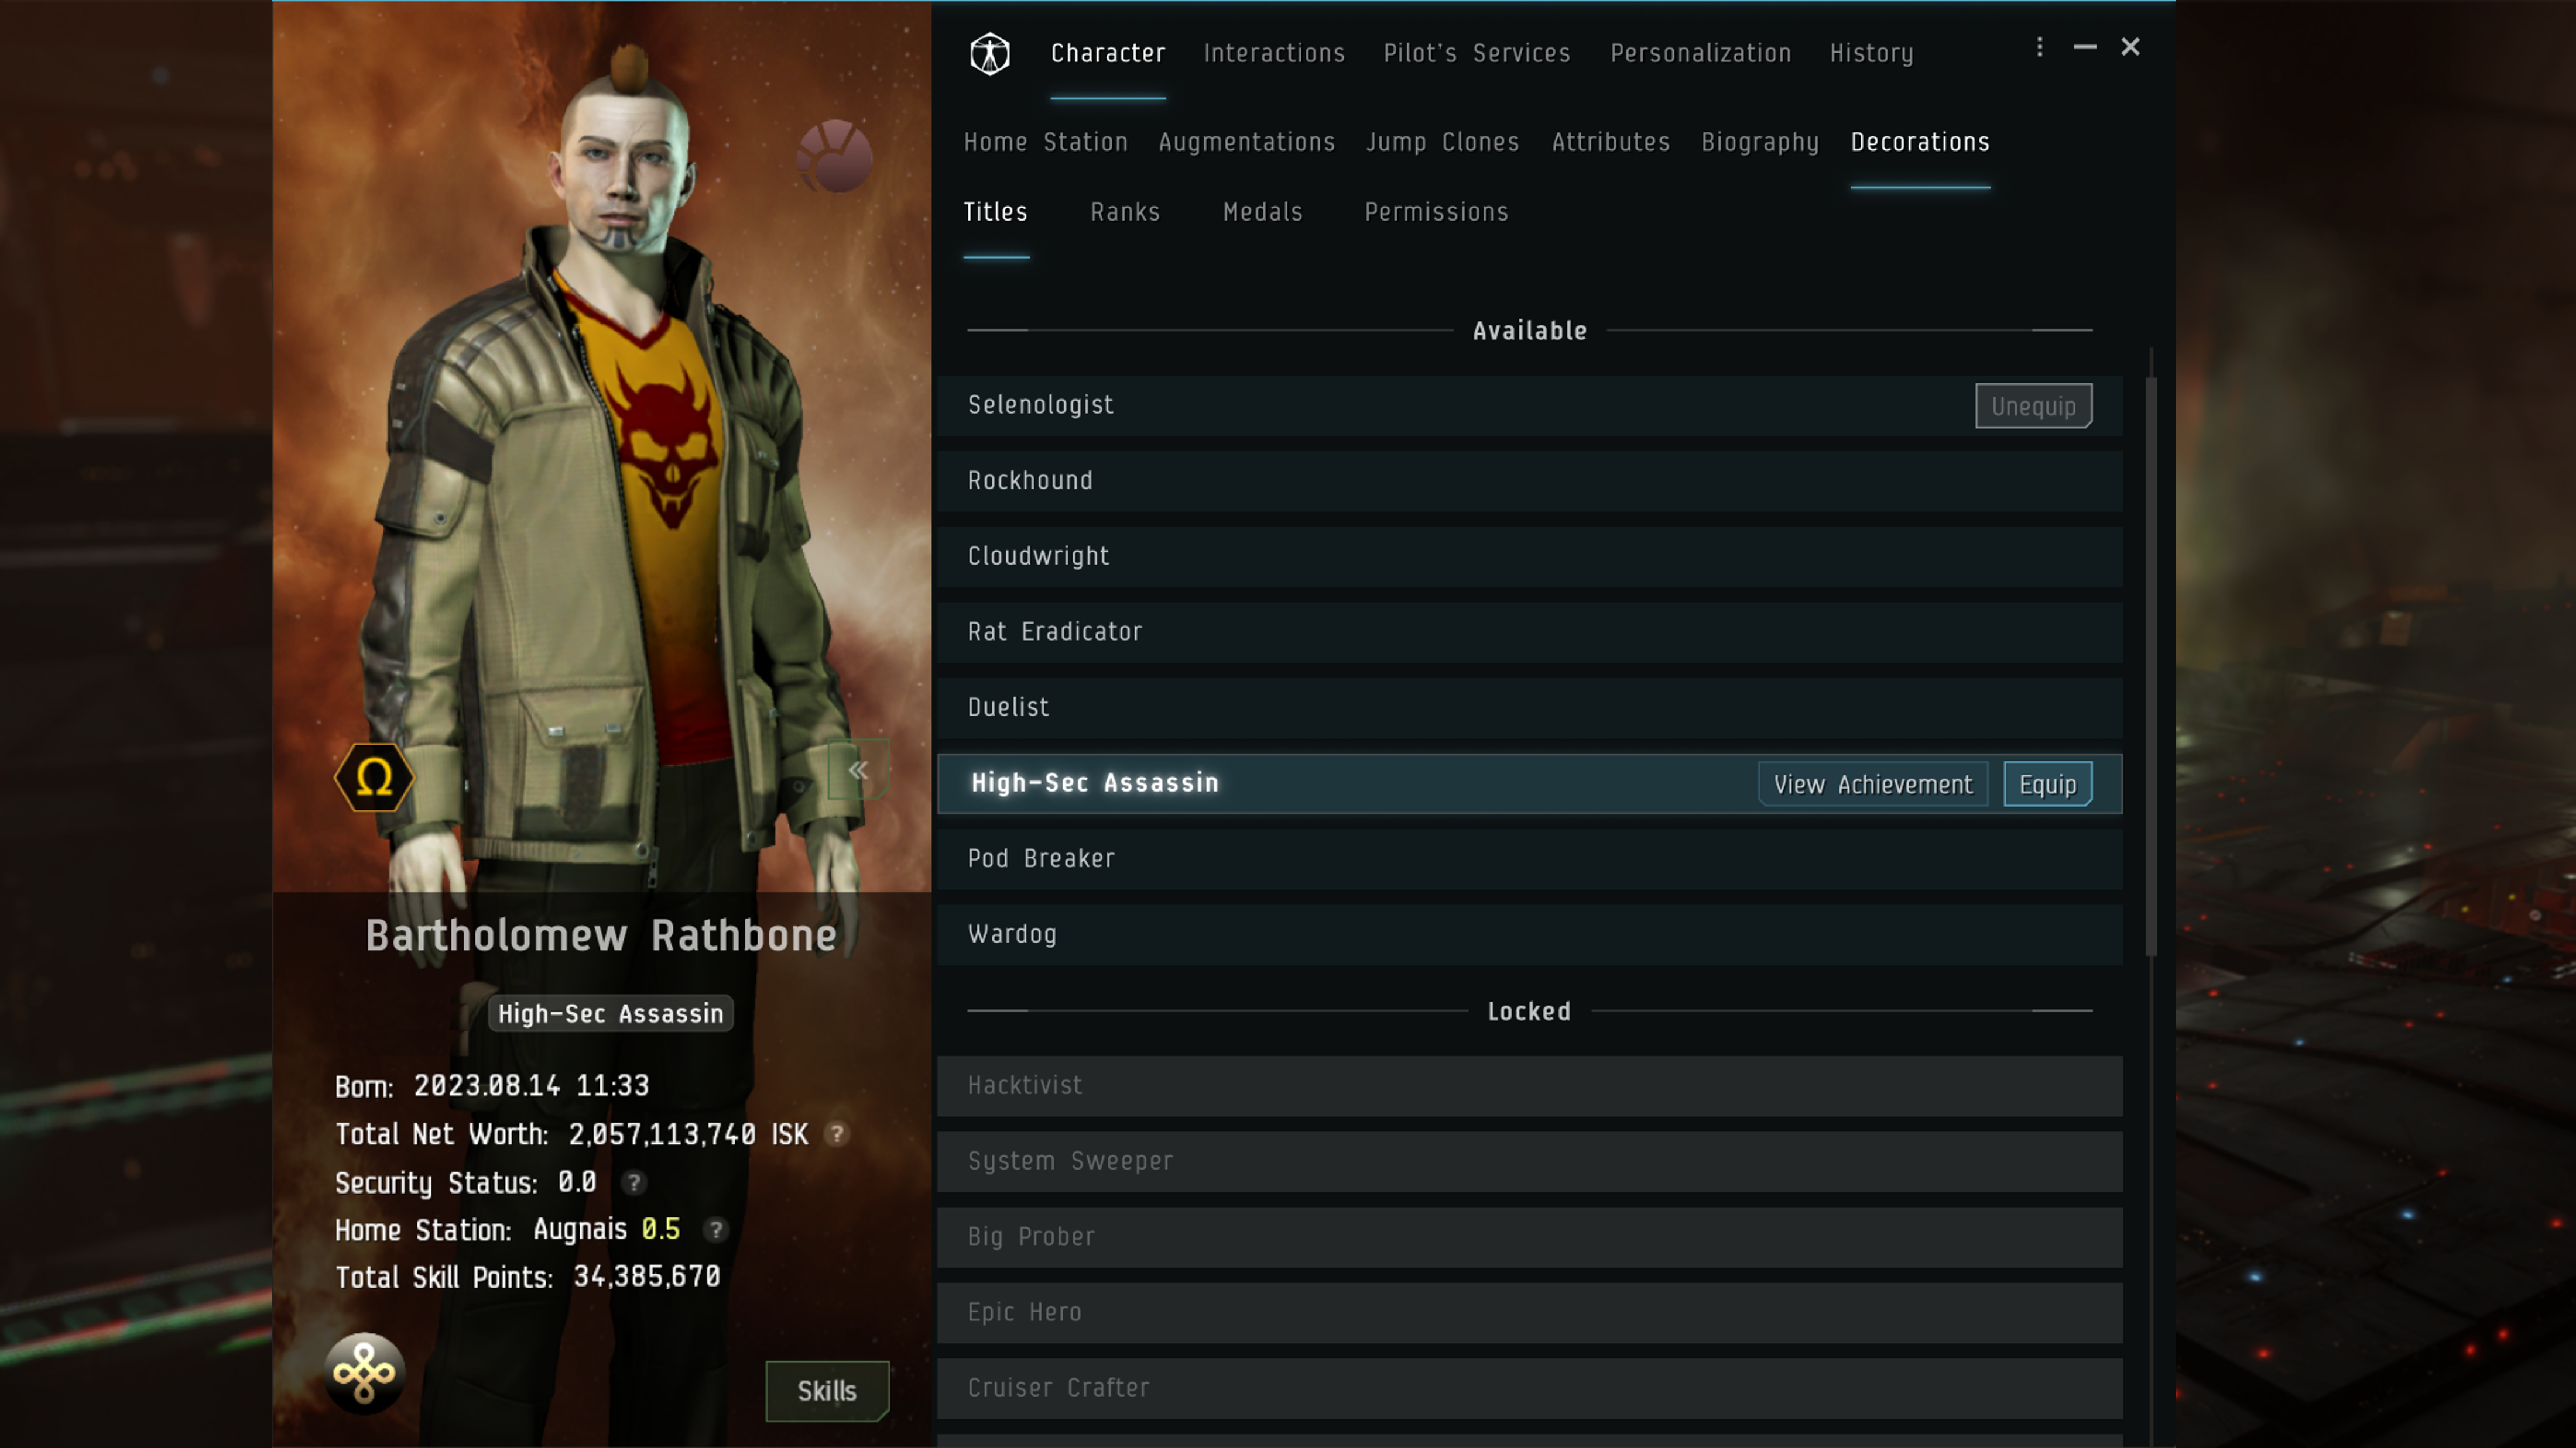The height and width of the screenshot is (1448, 2576).
Task: Click the Born date 2023.08.14 11:33
Action: click(x=532, y=1086)
